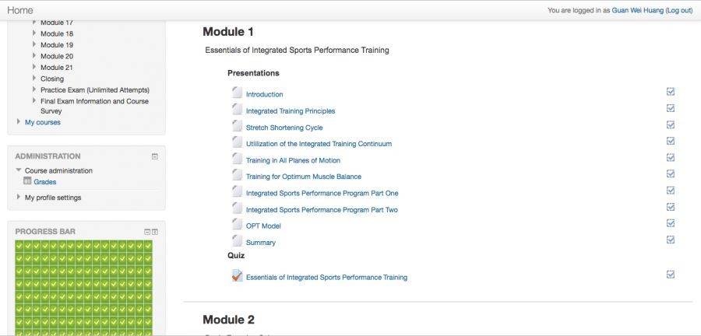Image resolution: width=701 pixels, height=336 pixels.
Task: Collapse the Progress Bar block
Action: (146, 232)
